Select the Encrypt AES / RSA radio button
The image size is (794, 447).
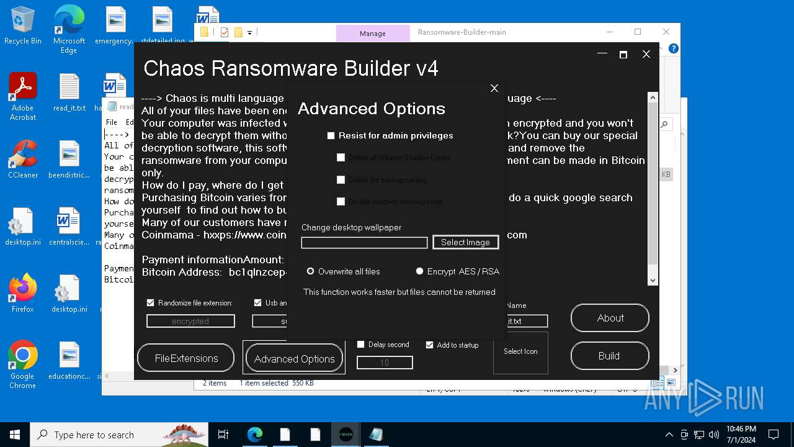[x=419, y=271]
